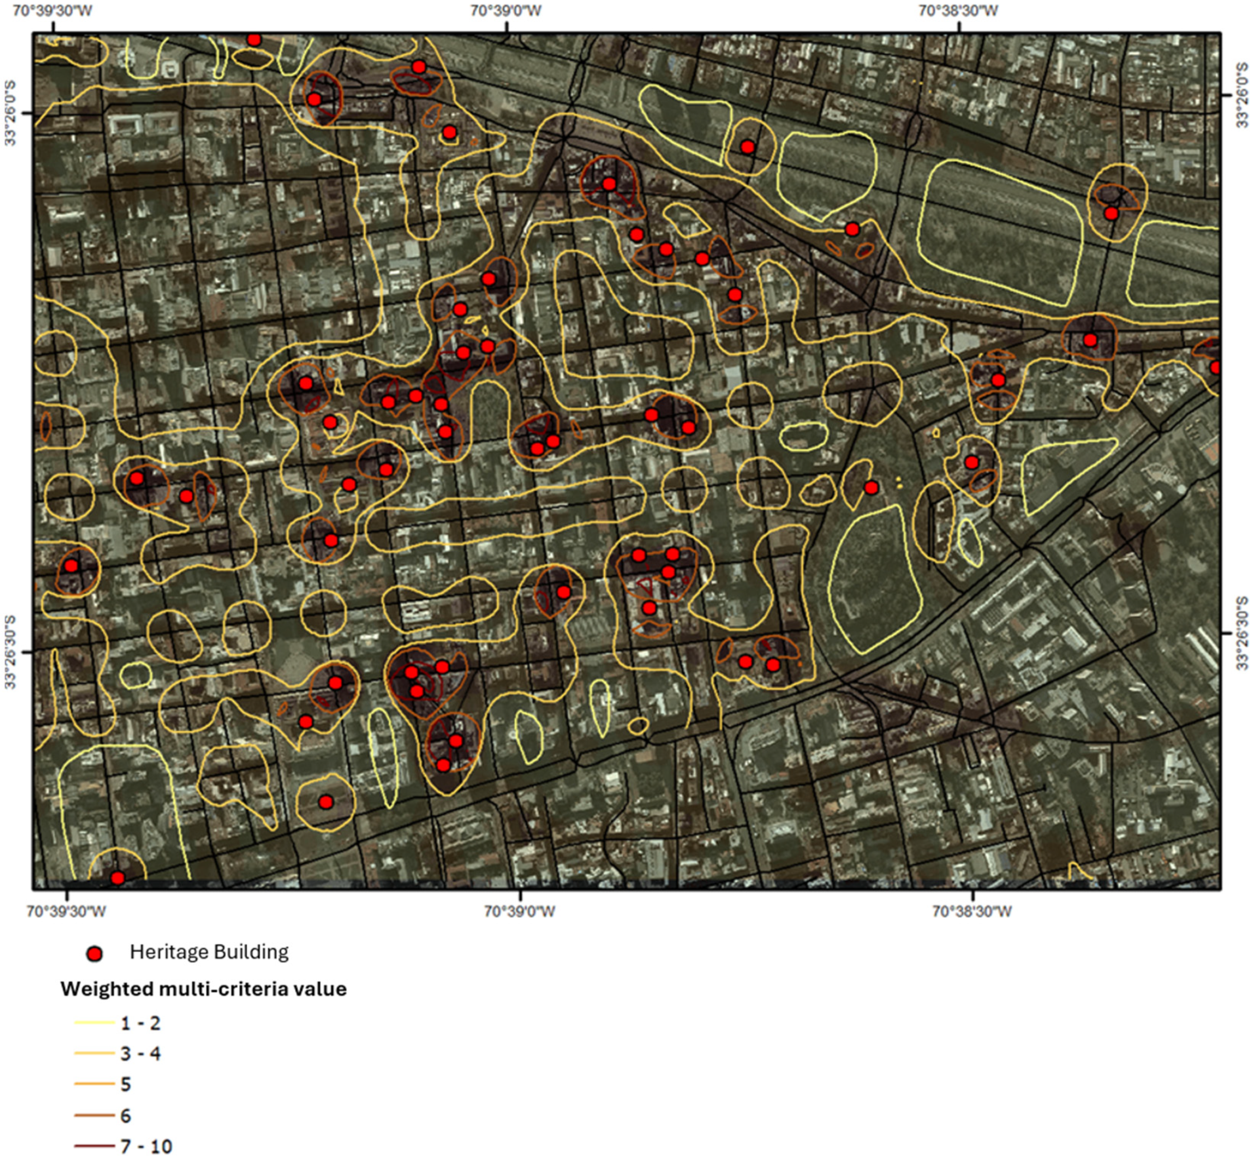This screenshot has height=1165, width=1255.
Task: Click the heritage marker at the map's bottom-left edge
Action: [x=117, y=877]
